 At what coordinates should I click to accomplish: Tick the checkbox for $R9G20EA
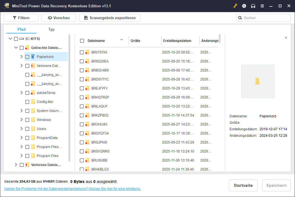(82, 61)
